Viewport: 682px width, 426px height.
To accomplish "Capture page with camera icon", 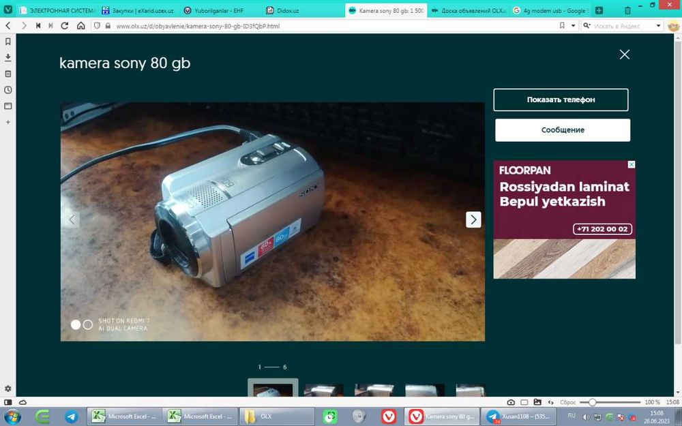I will pos(512,403).
